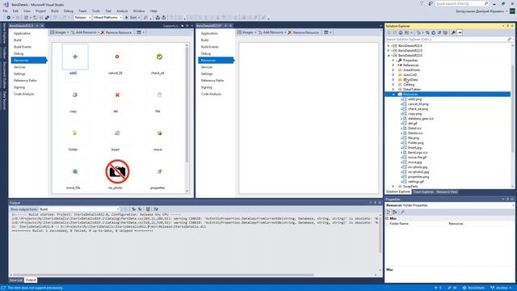Image resolution: width=517 pixels, height=291 pixels.
Task: Open the File menu
Action: pyautogui.click(x=5, y=11)
